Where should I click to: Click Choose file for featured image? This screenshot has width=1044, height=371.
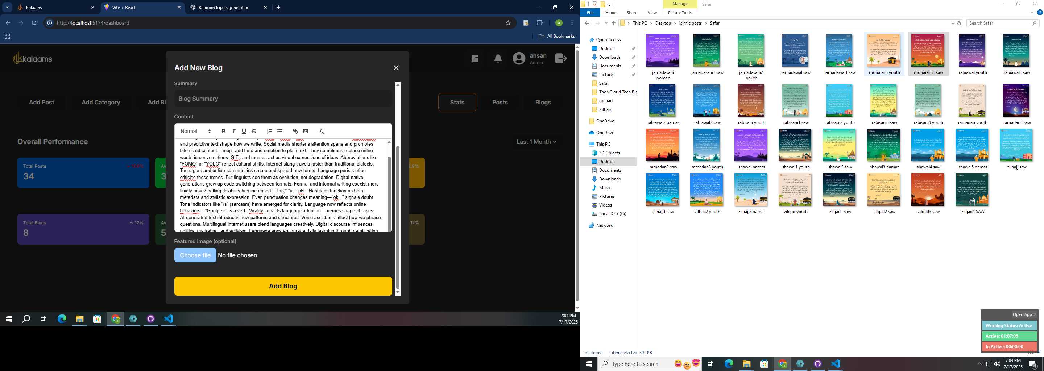(195, 255)
